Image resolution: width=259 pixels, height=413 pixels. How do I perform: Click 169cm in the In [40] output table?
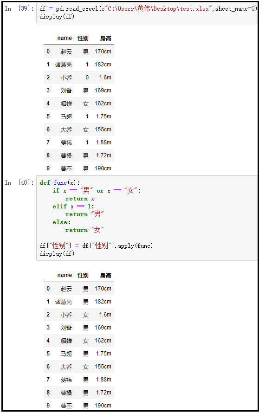103,328
